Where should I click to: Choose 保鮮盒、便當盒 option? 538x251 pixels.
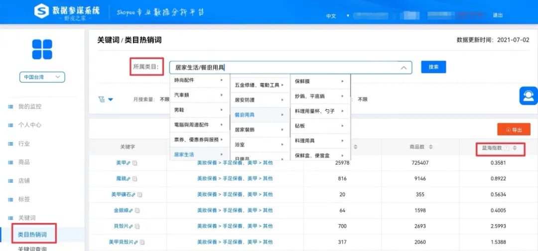tap(320, 155)
